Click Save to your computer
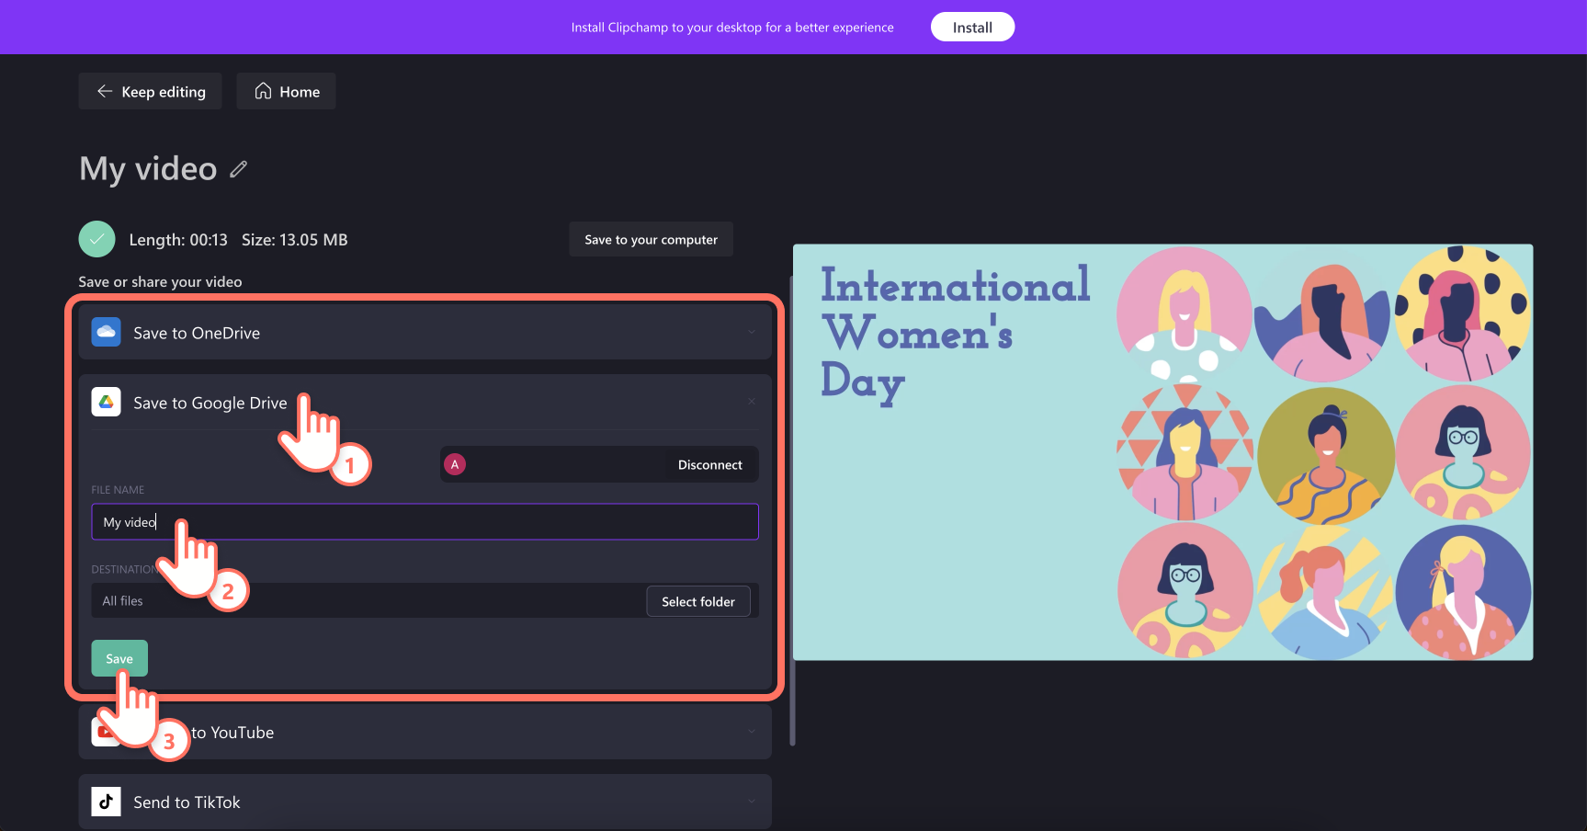 pos(652,239)
